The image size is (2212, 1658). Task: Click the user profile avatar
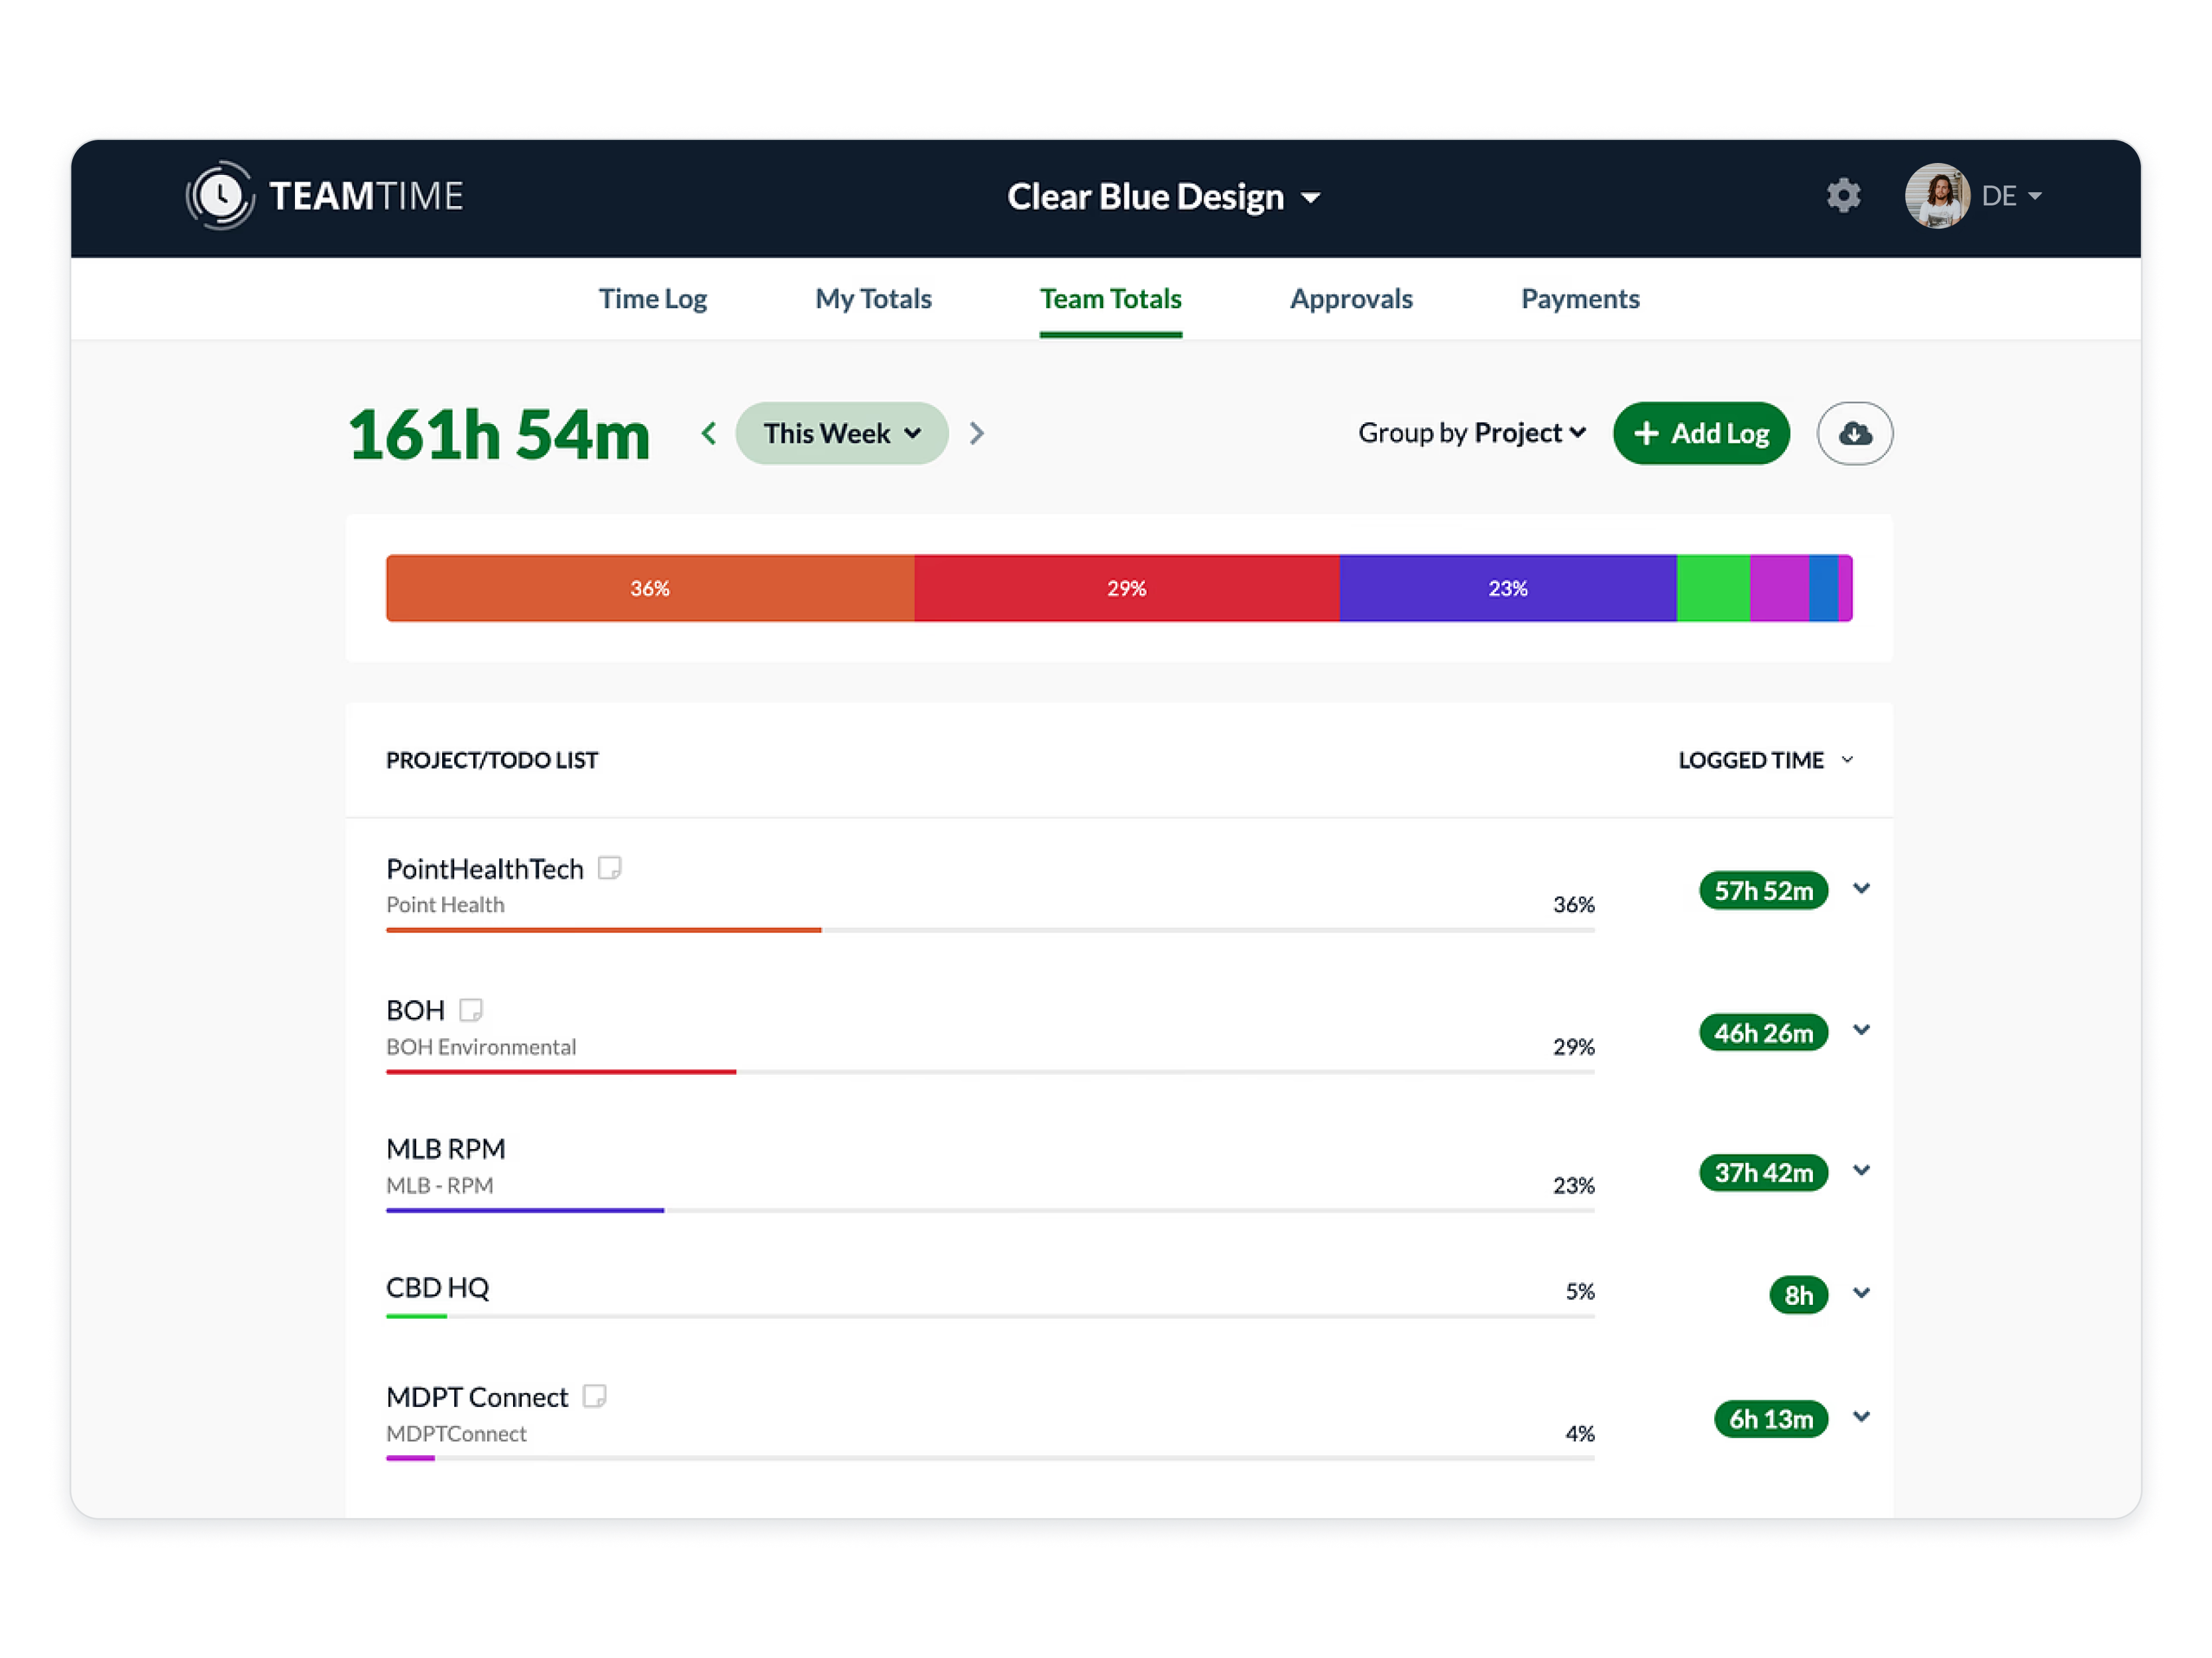click(1937, 196)
